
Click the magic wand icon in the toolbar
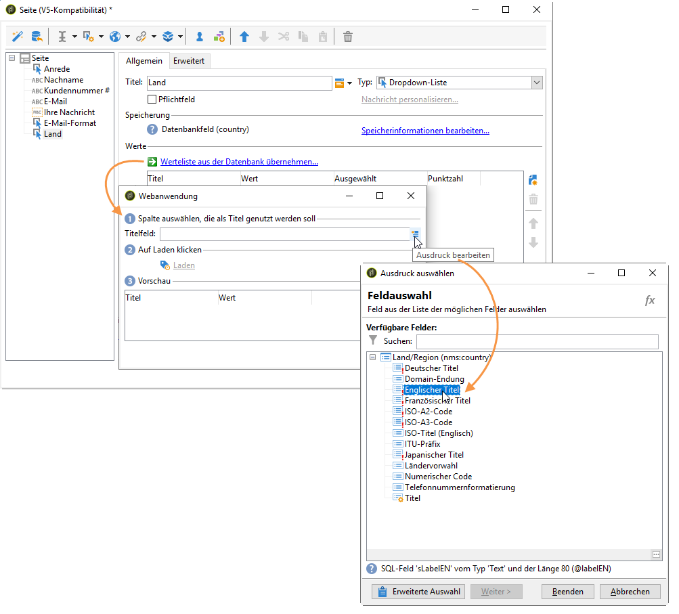[x=18, y=37]
